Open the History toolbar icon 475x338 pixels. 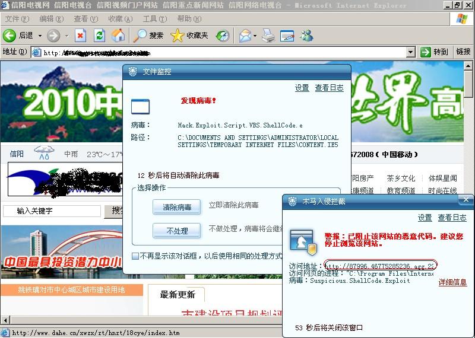[223, 36]
